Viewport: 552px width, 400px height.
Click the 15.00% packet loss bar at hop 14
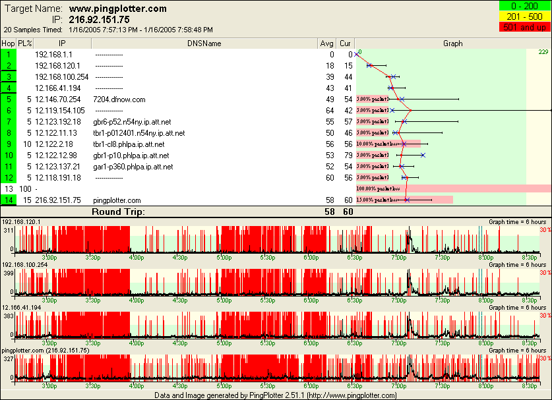tap(404, 200)
